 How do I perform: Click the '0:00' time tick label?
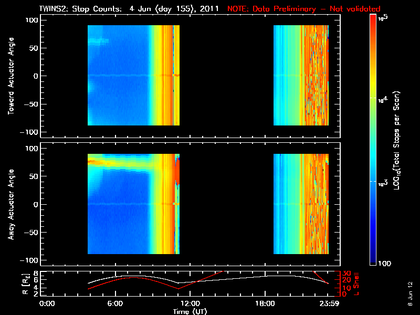(47, 303)
